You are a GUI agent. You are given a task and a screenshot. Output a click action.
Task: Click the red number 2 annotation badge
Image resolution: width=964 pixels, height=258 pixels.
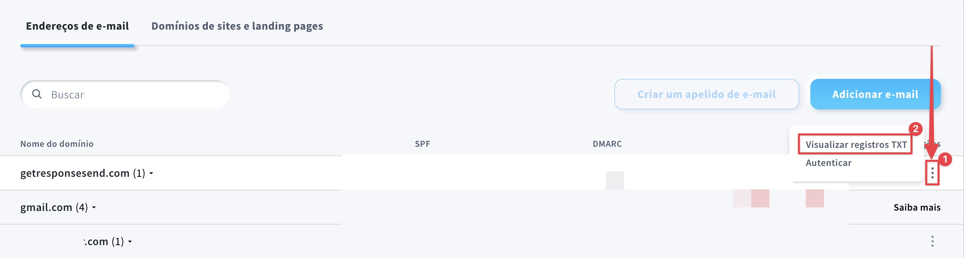[x=915, y=129]
